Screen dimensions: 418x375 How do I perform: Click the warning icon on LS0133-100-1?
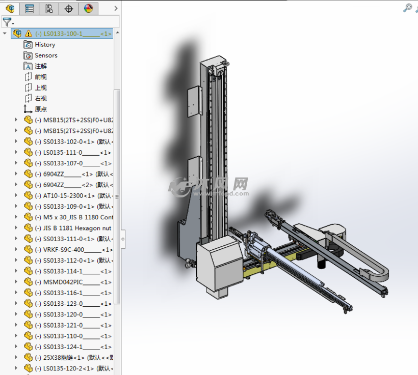pyautogui.click(x=29, y=34)
